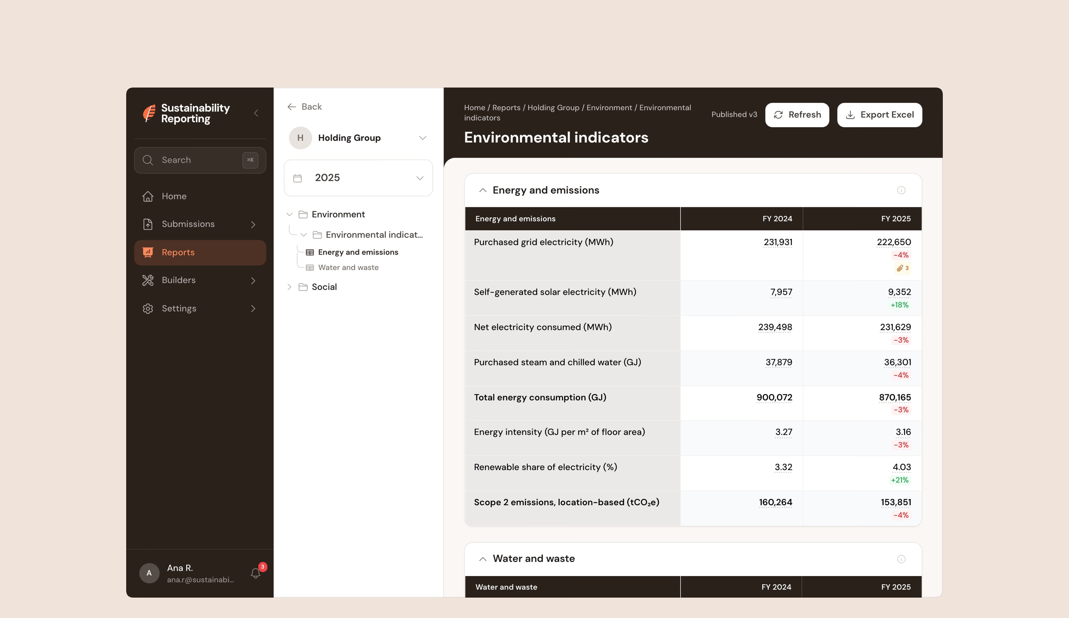The height and width of the screenshot is (618, 1069).
Task: Open the attachments paperclip badge for grid electricity
Action: pyautogui.click(x=903, y=268)
